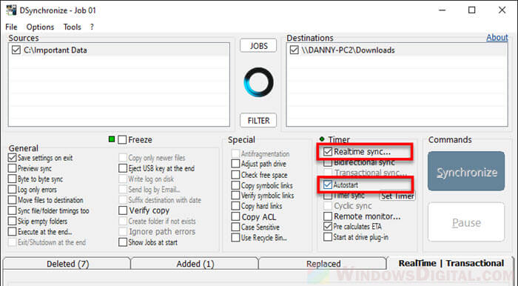The width and height of the screenshot is (518, 286).
Task: Uncheck the C:\Important Data source
Action: 16,50
